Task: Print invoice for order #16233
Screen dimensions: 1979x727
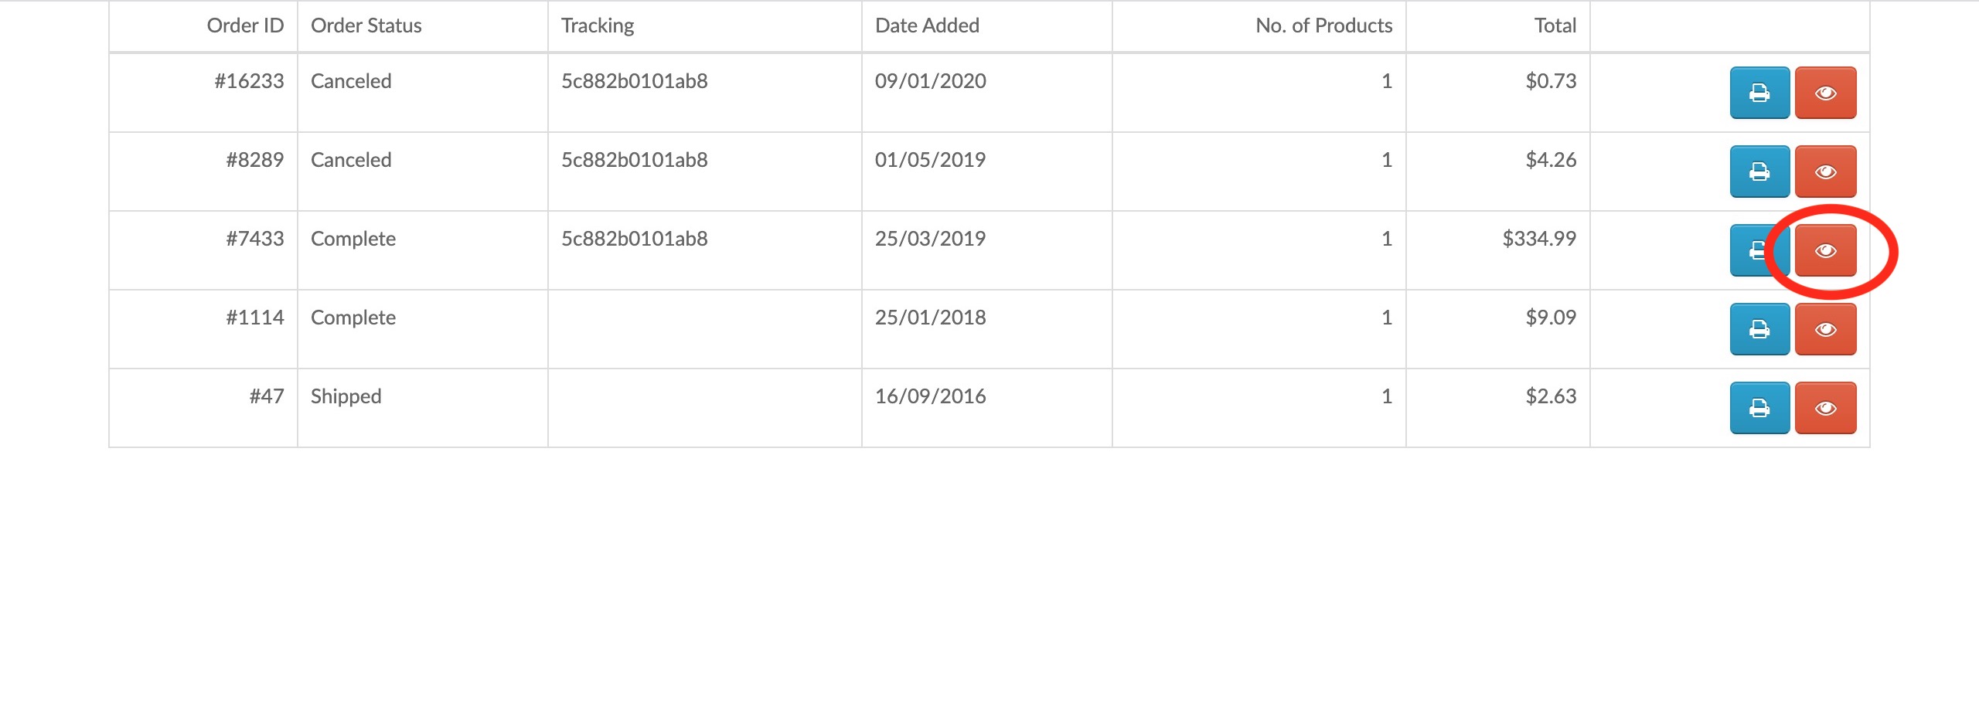Action: click(x=1759, y=93)
